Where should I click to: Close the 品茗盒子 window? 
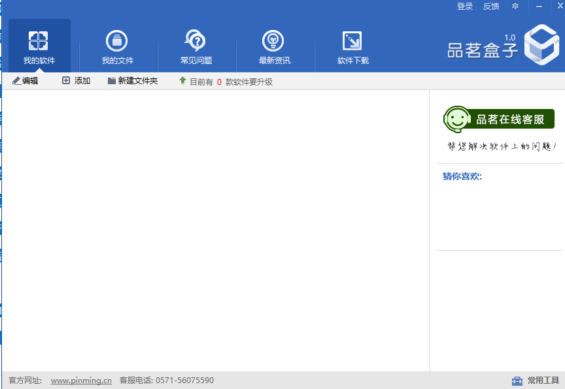560,6
